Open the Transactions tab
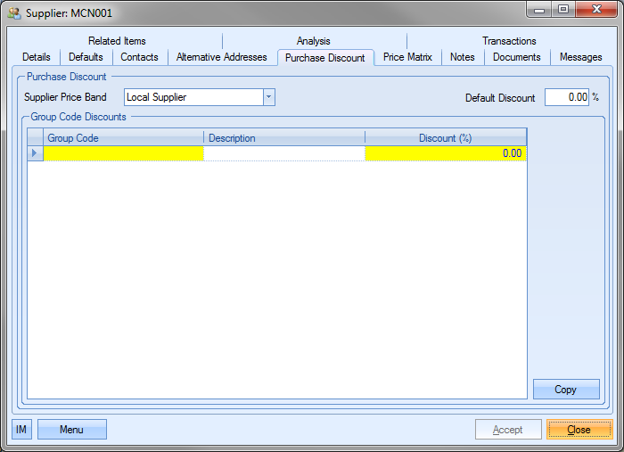Viewport: 624px width, 452px height. click(x=509, y=41)
